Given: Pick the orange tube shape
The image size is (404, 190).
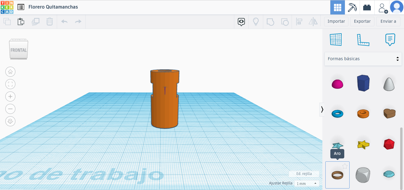Looking at the screenshot, I should (x=363, y=114).
